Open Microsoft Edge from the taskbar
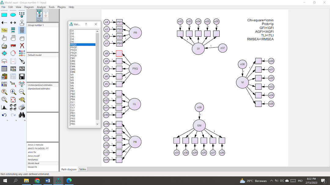Screen dimensions: 330x185 [x=69, y=181]
